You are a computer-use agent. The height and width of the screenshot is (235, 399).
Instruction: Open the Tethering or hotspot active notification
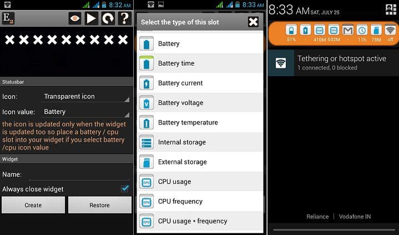(334, 63)
